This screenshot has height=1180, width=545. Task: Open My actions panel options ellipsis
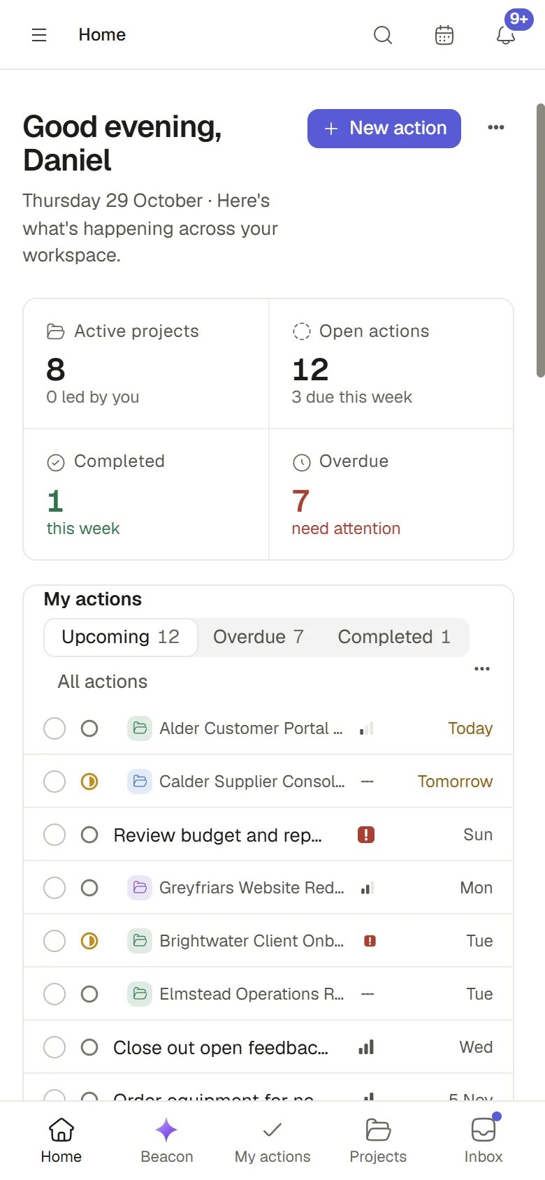click(482, 669)
